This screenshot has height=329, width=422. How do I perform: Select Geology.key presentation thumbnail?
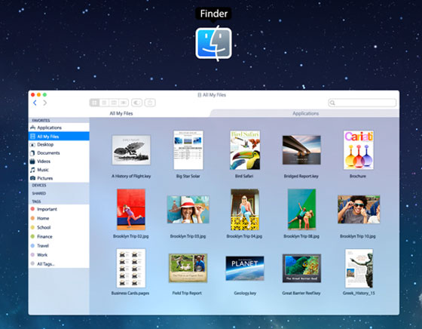[245, 269]
